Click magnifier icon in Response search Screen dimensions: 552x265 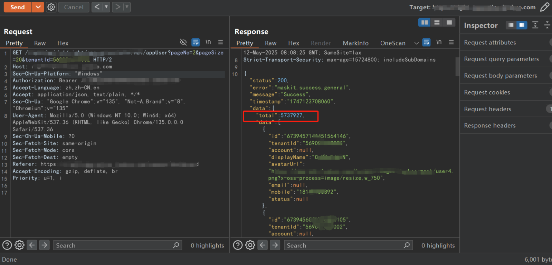click(x=407, y=245)
